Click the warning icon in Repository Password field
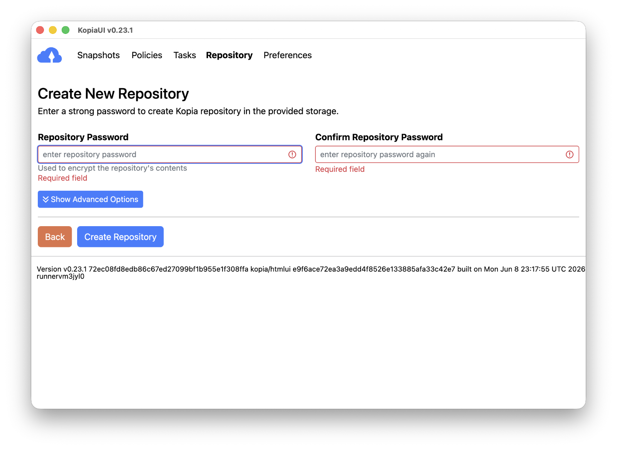Screen dimensions: 617x450 (292, 154)
